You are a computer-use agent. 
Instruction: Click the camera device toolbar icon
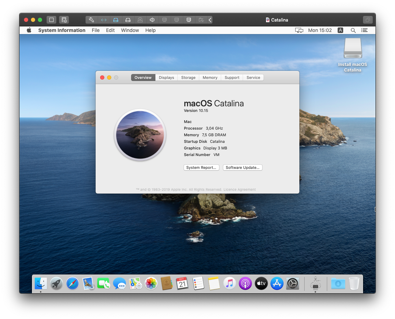tap(140, 20)
